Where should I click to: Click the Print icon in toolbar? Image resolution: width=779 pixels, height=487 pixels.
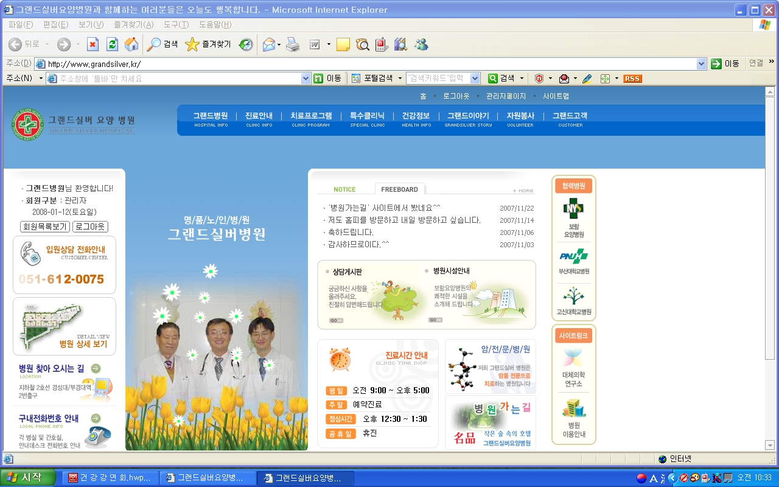(x=293, y=44)
